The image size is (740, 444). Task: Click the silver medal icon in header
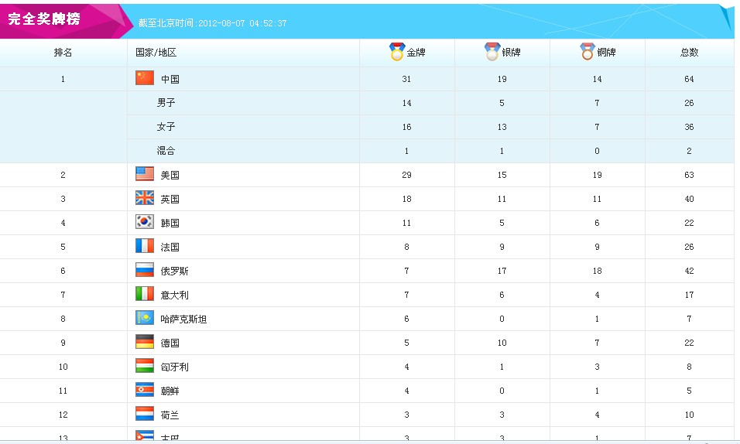[x=492, y=52]
